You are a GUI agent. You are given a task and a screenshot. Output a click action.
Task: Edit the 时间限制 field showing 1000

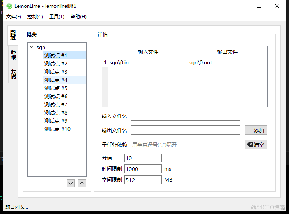[x=143, y=169]
